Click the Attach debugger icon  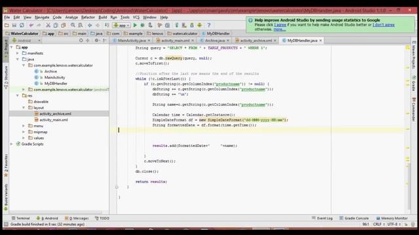pyautogui.click(x=150, y=25)
